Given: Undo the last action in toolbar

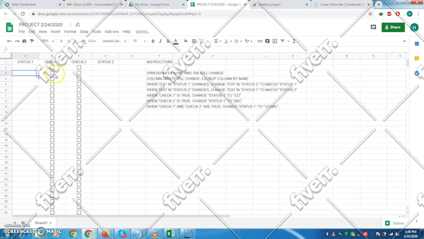Looking at the screenshot, I should tap(9, 41).
